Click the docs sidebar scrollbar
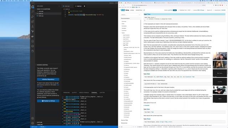The width and height of the screenshot is (228, 128). click(141, 56)
